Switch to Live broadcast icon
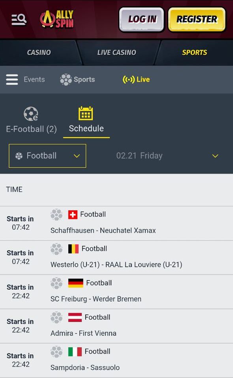This screenshot has height=378, width=233. pyautogui.click(x=129, y=79)
